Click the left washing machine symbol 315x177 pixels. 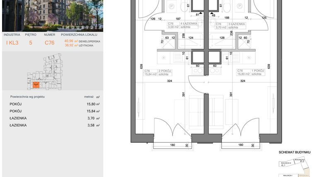click(172, 7)
